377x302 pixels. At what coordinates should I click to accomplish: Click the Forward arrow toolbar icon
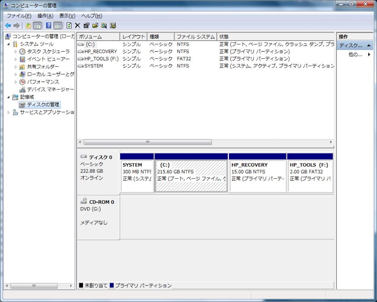coord(16,26)
